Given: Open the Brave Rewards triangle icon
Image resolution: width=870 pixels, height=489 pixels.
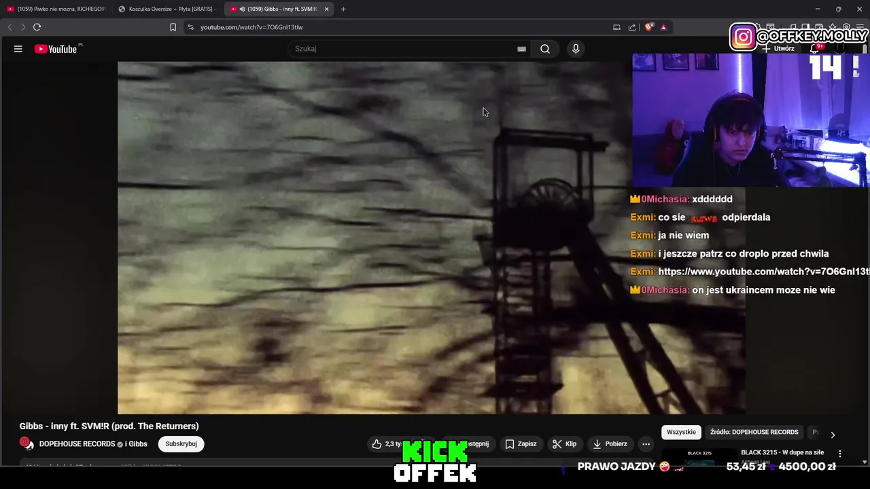Looking at the screenshot, I should pyautogui.click(x=663, y=27).
